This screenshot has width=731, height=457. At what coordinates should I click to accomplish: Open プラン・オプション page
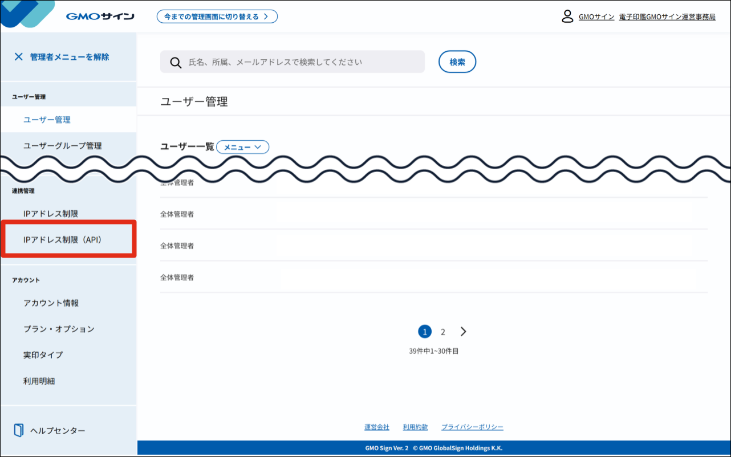point(59,329)
